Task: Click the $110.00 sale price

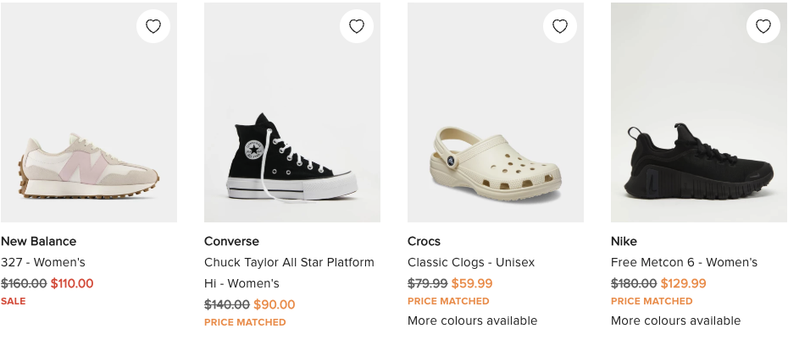Action: pos(72,283)
